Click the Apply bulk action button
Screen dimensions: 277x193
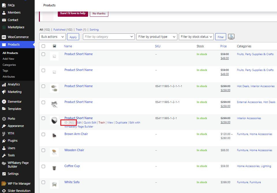click(73, 37)
